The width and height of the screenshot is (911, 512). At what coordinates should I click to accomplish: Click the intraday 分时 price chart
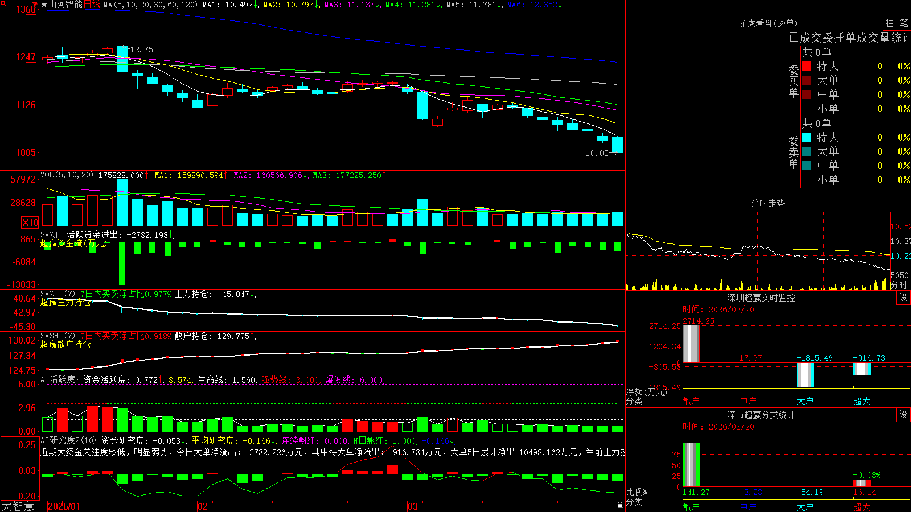(758, 241)
